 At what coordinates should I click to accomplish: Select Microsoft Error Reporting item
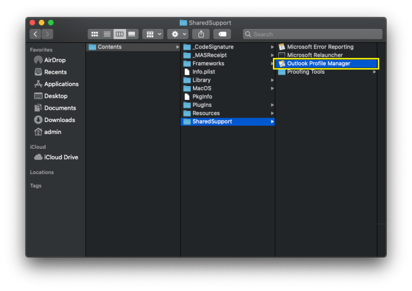point(320,47)
